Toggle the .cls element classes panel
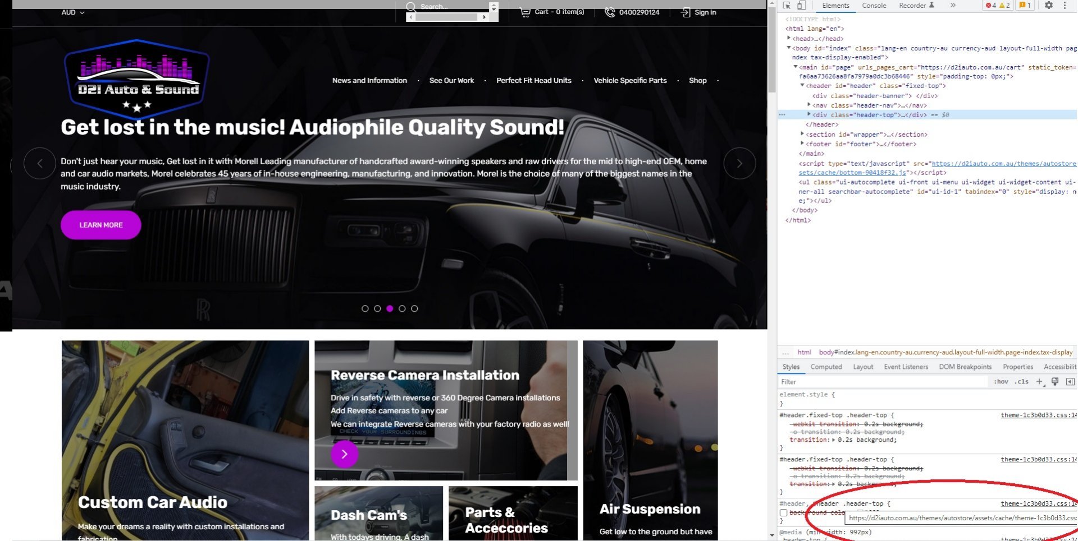The height and width of the screenshot is (541, 1078). pyautogui.click(x=1021, y=382)
